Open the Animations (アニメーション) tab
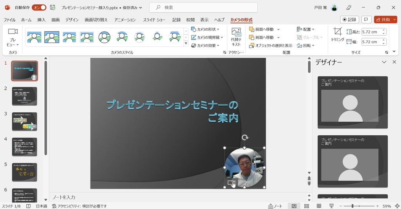 click(125, 20)
